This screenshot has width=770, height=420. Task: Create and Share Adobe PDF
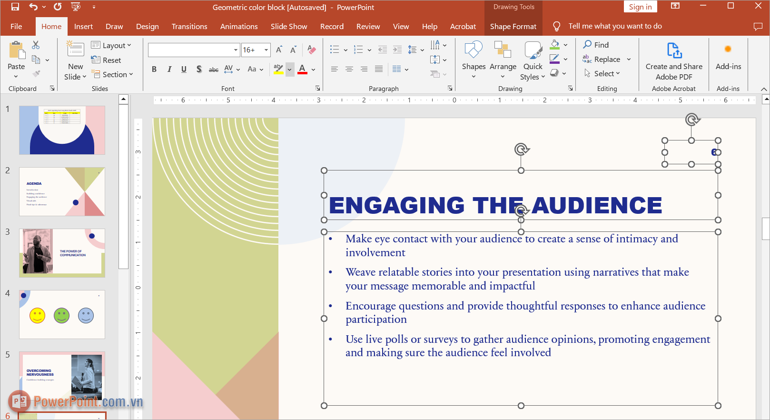click(x=674, y=61)
